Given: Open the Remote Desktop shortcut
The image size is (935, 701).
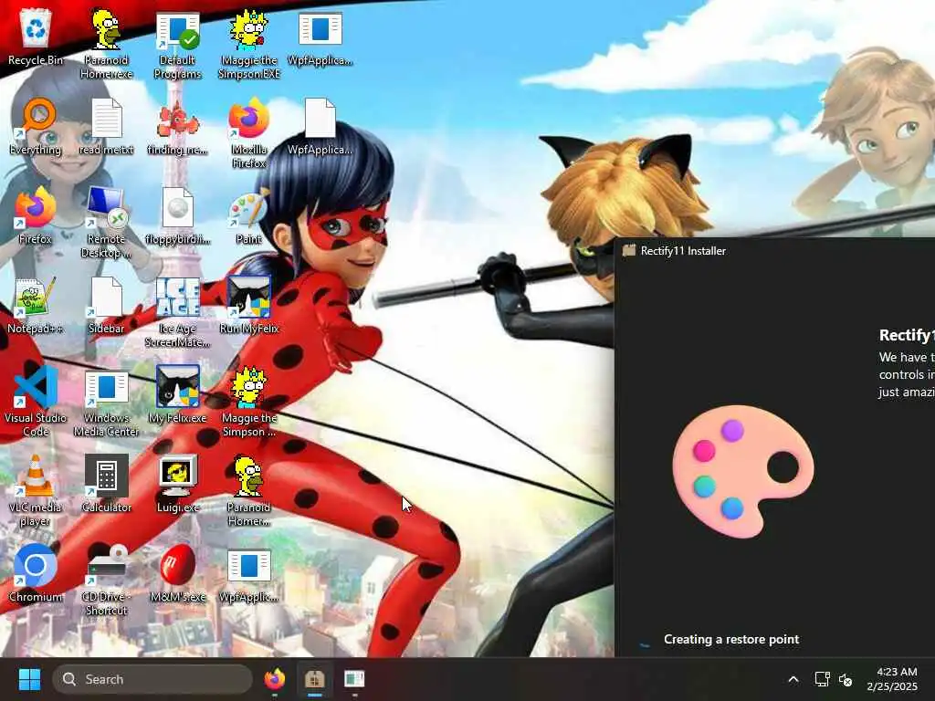Looking at the screenshot, I should [x=106, y=222].
